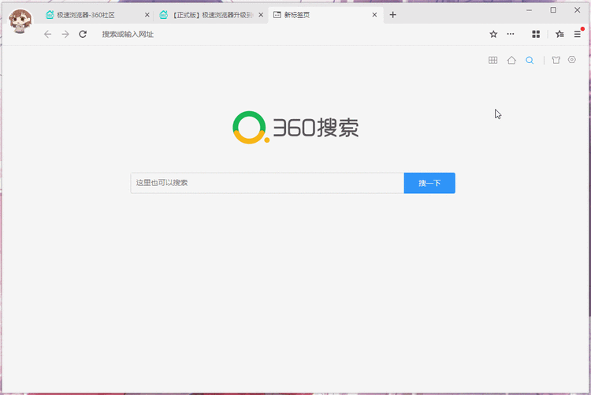The height and width of the screenshot is (395, 591).
Task: Open a new tab with plus button
Action: click(x=392, y=15)
